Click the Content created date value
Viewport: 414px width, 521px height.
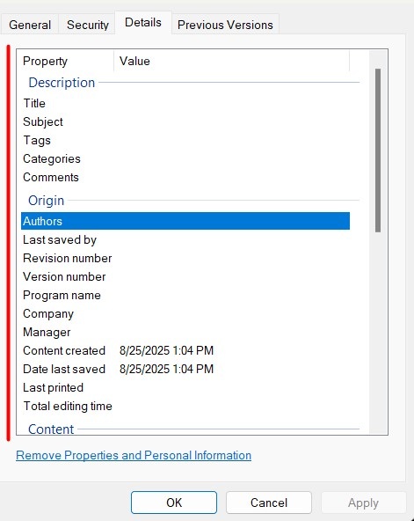click(166, 350)
